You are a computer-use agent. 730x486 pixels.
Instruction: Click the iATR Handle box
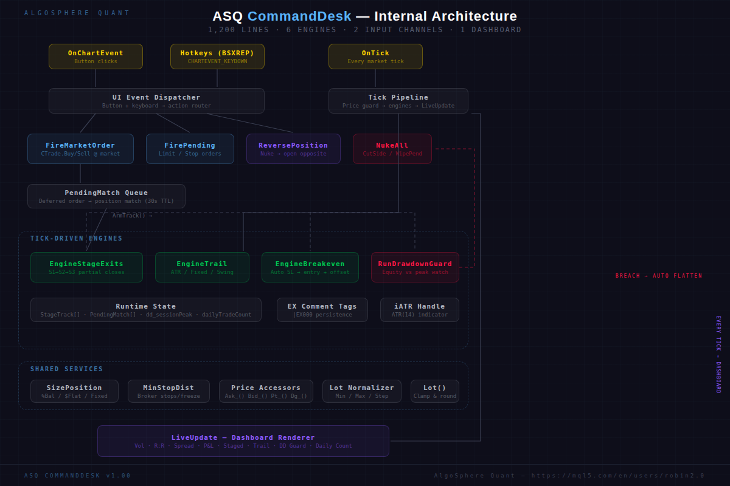point(420,310)
